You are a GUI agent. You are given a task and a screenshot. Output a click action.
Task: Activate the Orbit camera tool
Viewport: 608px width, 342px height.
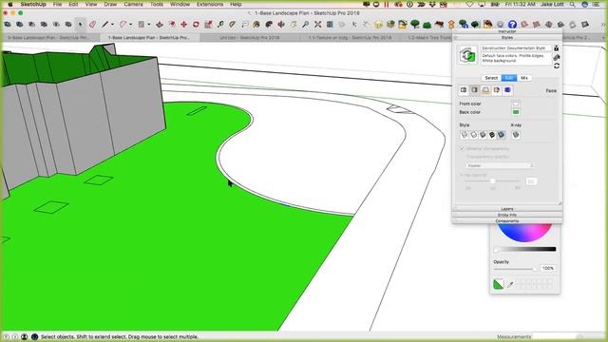coord(281,24)
